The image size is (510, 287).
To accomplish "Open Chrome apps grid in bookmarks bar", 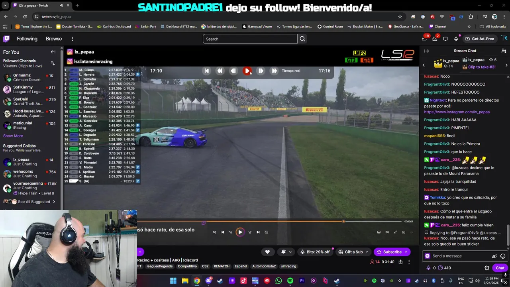I will pyautogui.click(x=5, y=26).
